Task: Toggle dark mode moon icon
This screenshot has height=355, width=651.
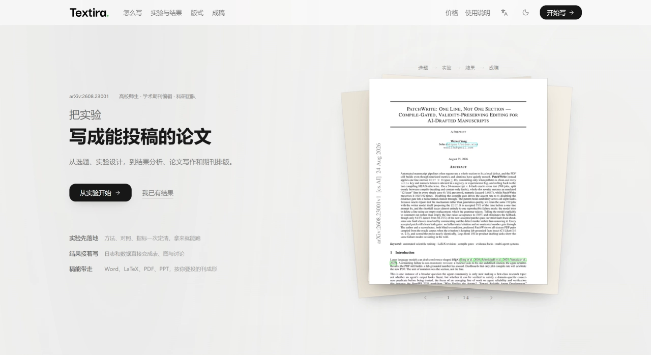Action: pyautogui.click(x=526, y=13)
